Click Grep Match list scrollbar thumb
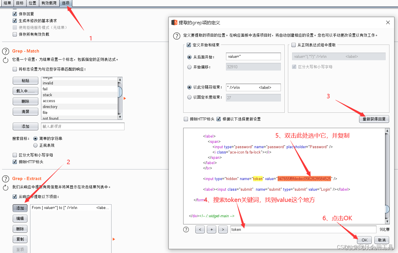The height and width of the screenshot is (253, 398). pyautogui.click(x=120, y=92)
